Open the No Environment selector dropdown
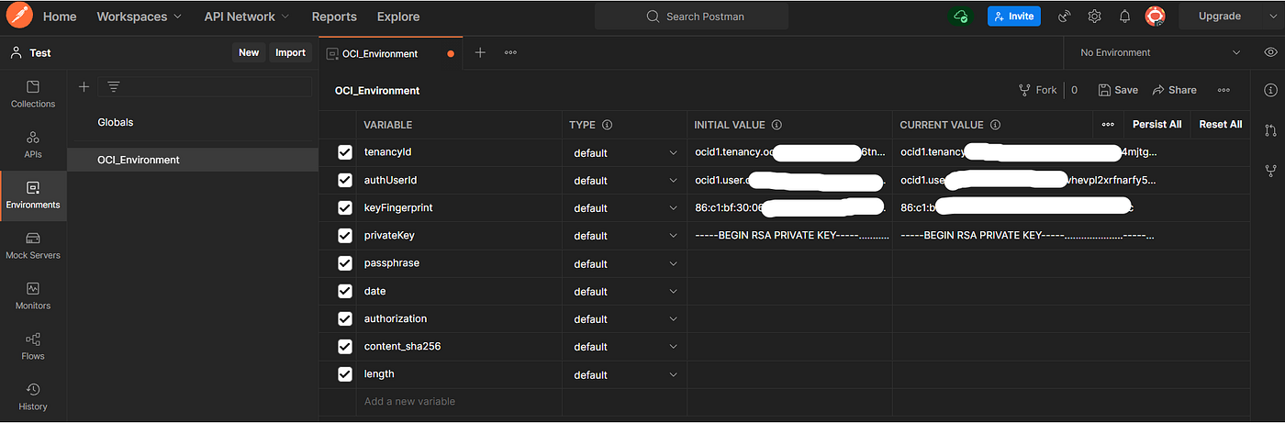This screenshot has height=423, width=1285. [1159, 52]
